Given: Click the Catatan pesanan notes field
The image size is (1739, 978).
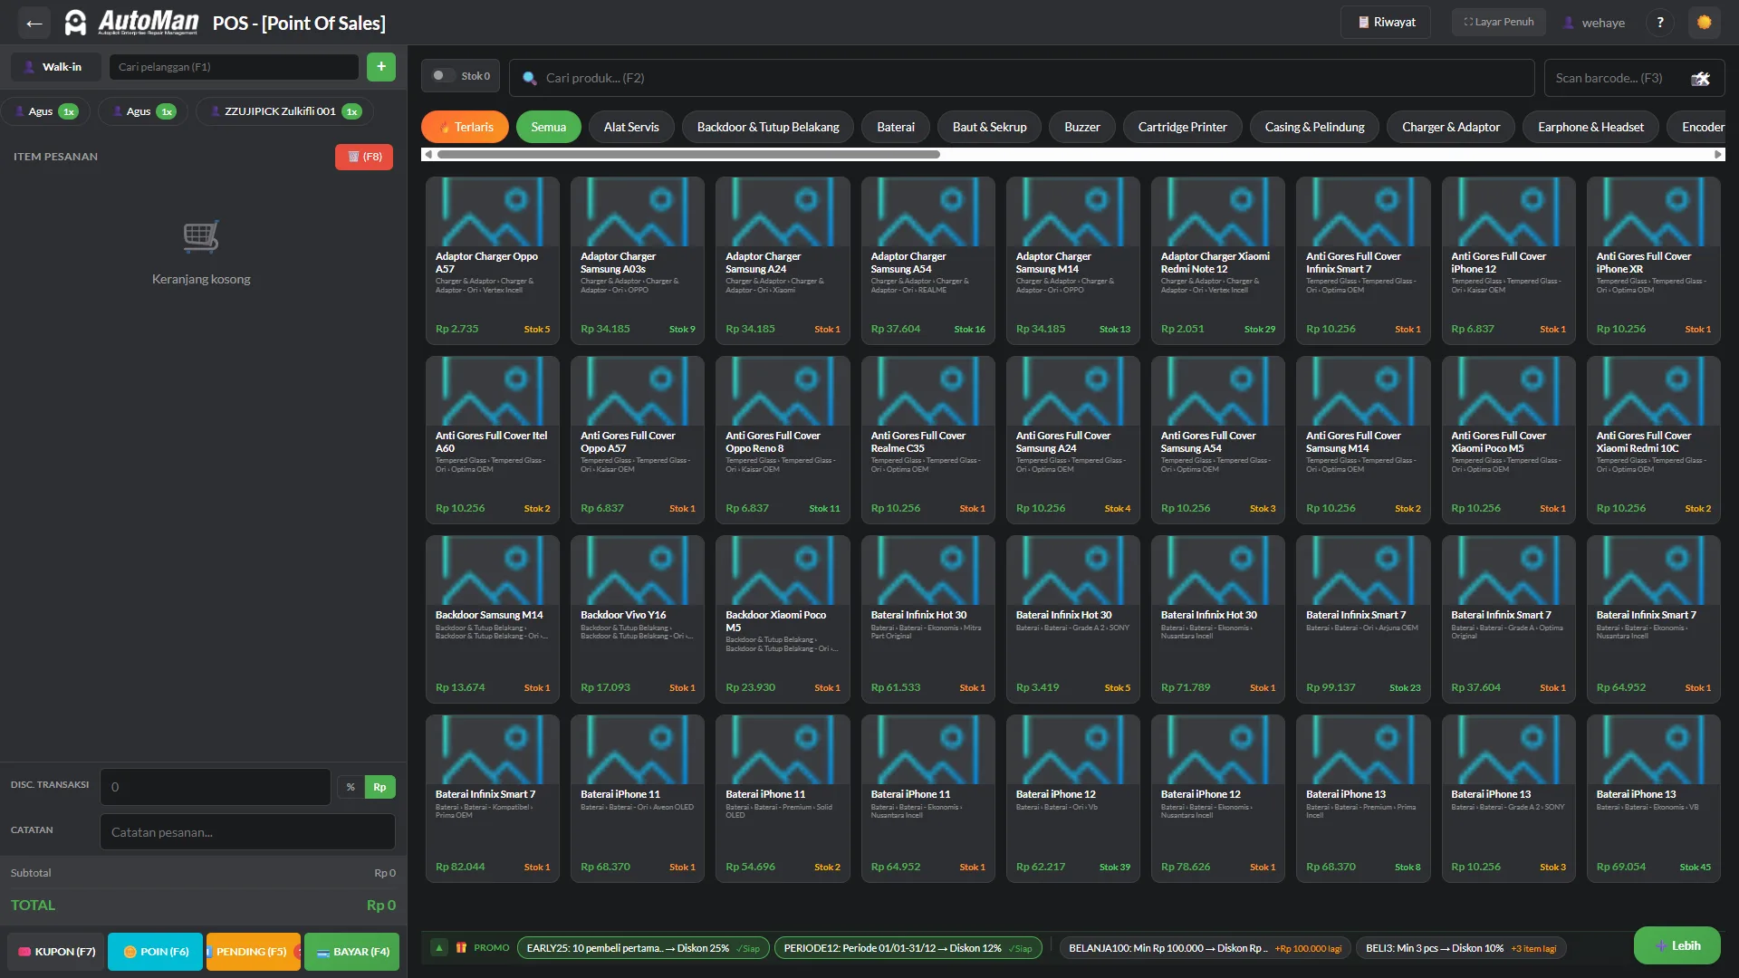Looking at the screenshot, I should click(247, 832).
